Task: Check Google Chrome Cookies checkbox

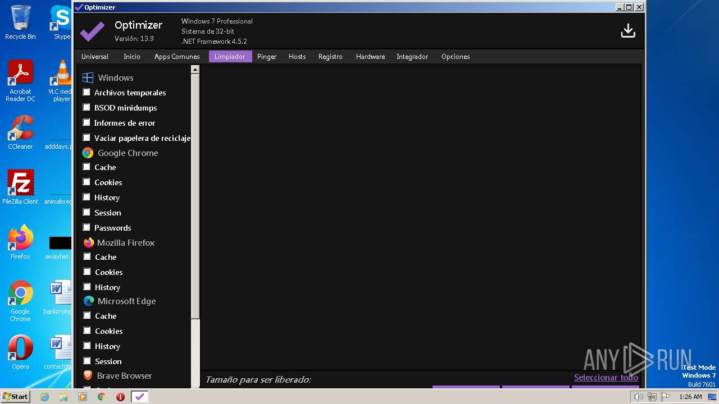Action: (87, 182)
